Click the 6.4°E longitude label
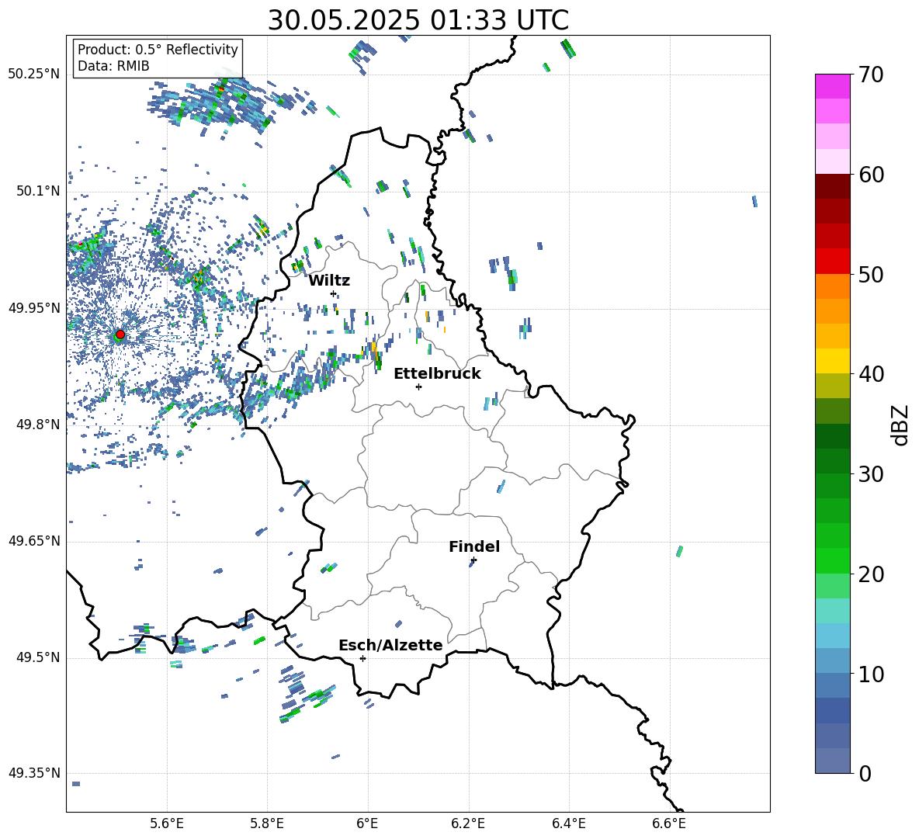Screen dimensions: 919x839 point(568,824)
